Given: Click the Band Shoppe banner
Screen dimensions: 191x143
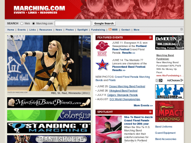Looking at the screenshot, I should (x=49, y=139).
